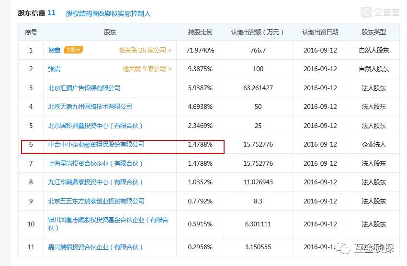Viewport: 407px width, 266px height.
Task: Select the 0.5915% shareholding cell
Action: [200, 224]
